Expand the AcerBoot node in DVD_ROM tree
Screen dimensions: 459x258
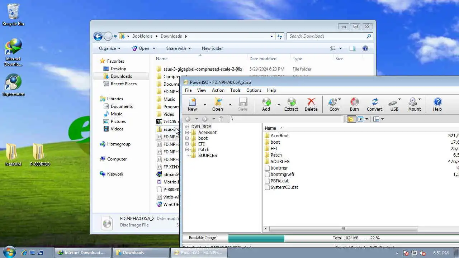pos(187,133)
